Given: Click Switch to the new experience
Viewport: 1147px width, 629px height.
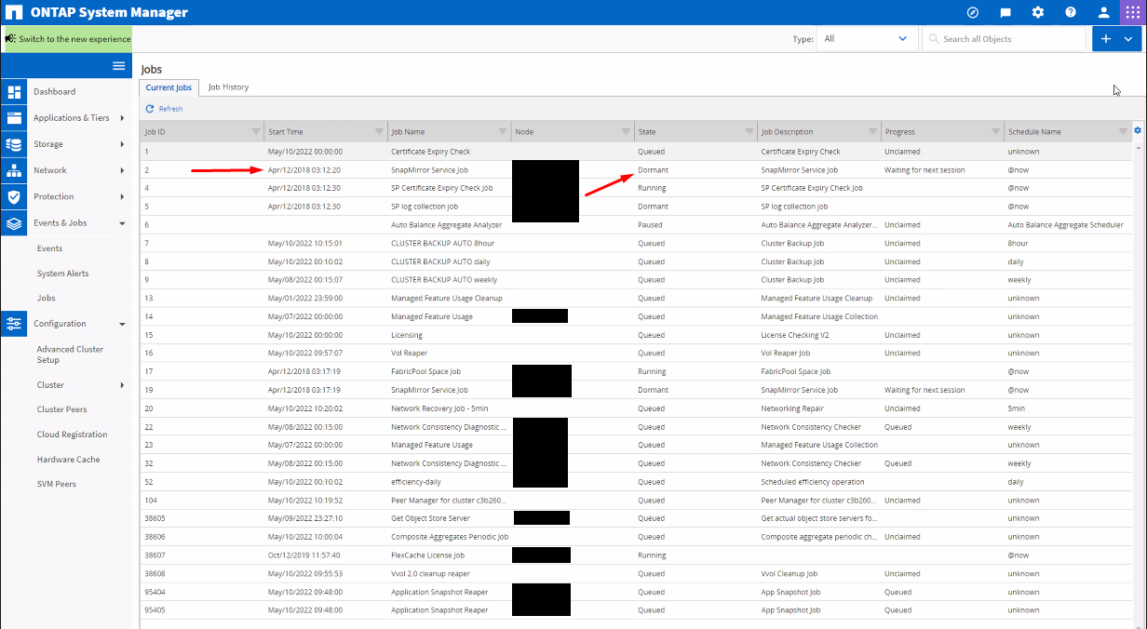Looking at the screenshot, I should 68,39.
